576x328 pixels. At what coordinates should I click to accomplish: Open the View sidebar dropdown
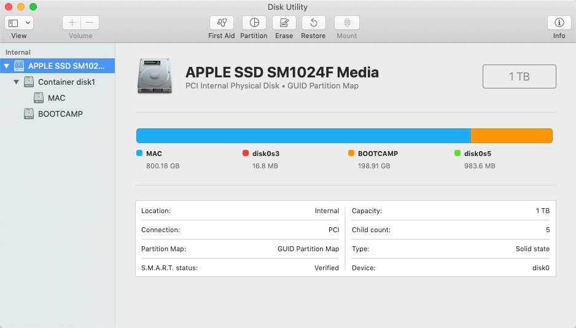[x=19, y=23]
